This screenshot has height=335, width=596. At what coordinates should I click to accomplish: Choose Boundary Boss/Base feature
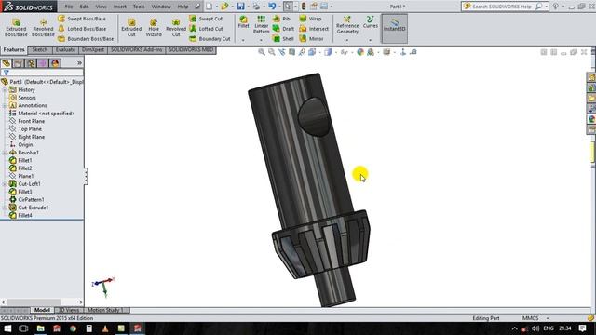click(x=86, y=39)
